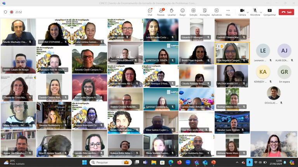This screenshot has width=298, height=167.
Task: Click the shield security icon
Action: click(x=5, y=12)
